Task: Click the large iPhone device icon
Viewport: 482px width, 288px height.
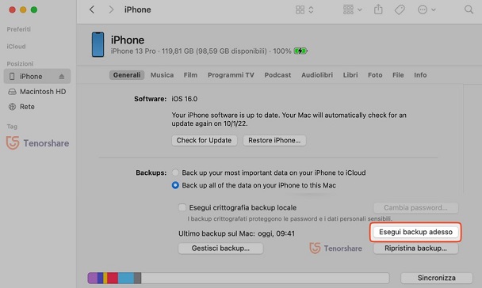Action: [98, 44]
